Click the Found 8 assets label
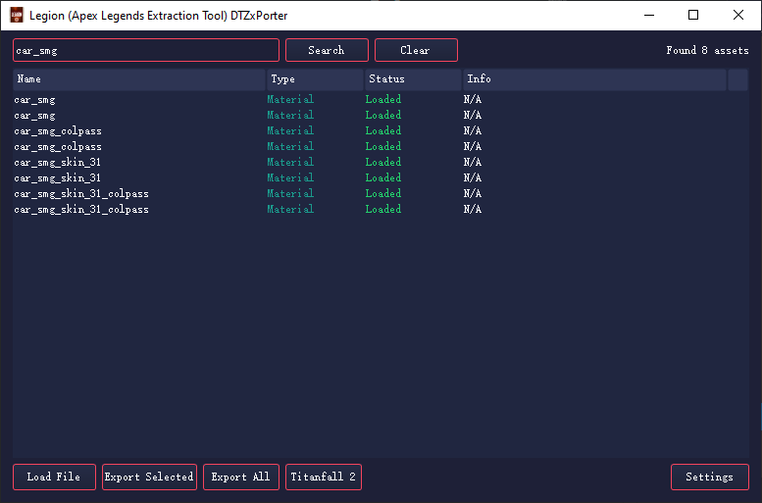 coord(707,51)
